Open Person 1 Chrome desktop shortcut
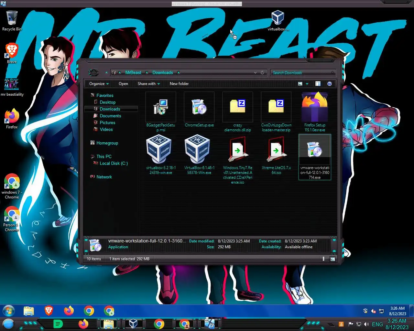414x331 pixels. tap(12, 219)
